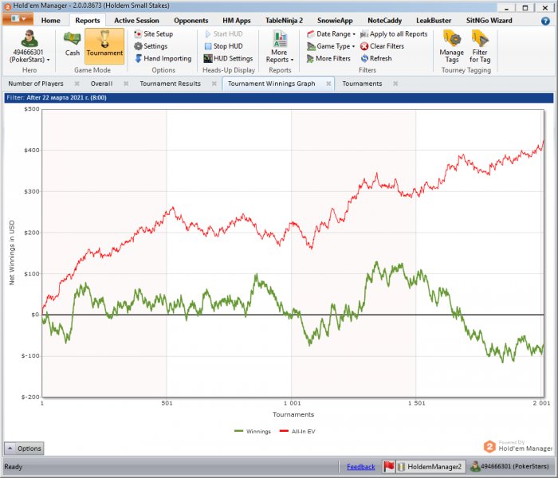Close the Number of Players tab
Viewport: 558px width, 478px height.
pyautogui.click(x=77, y=84)
